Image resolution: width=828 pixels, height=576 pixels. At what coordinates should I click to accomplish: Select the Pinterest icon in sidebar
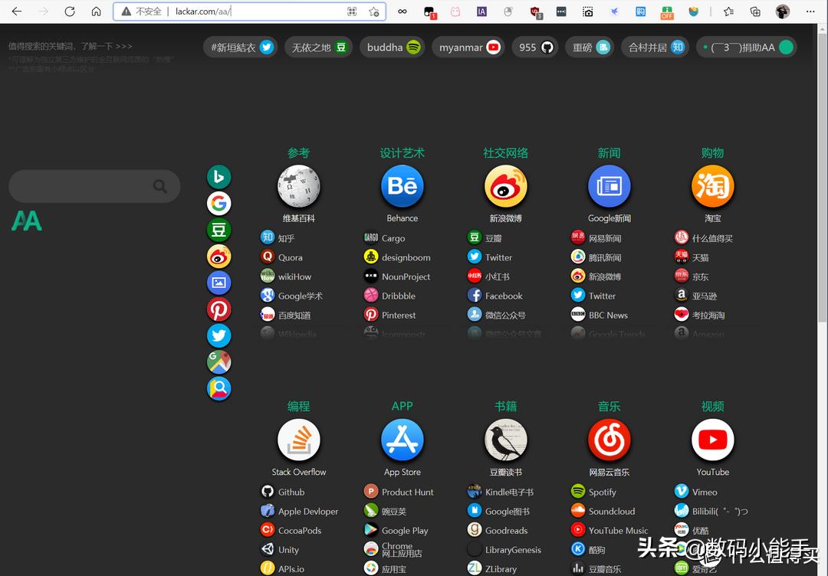coord(219,309)
